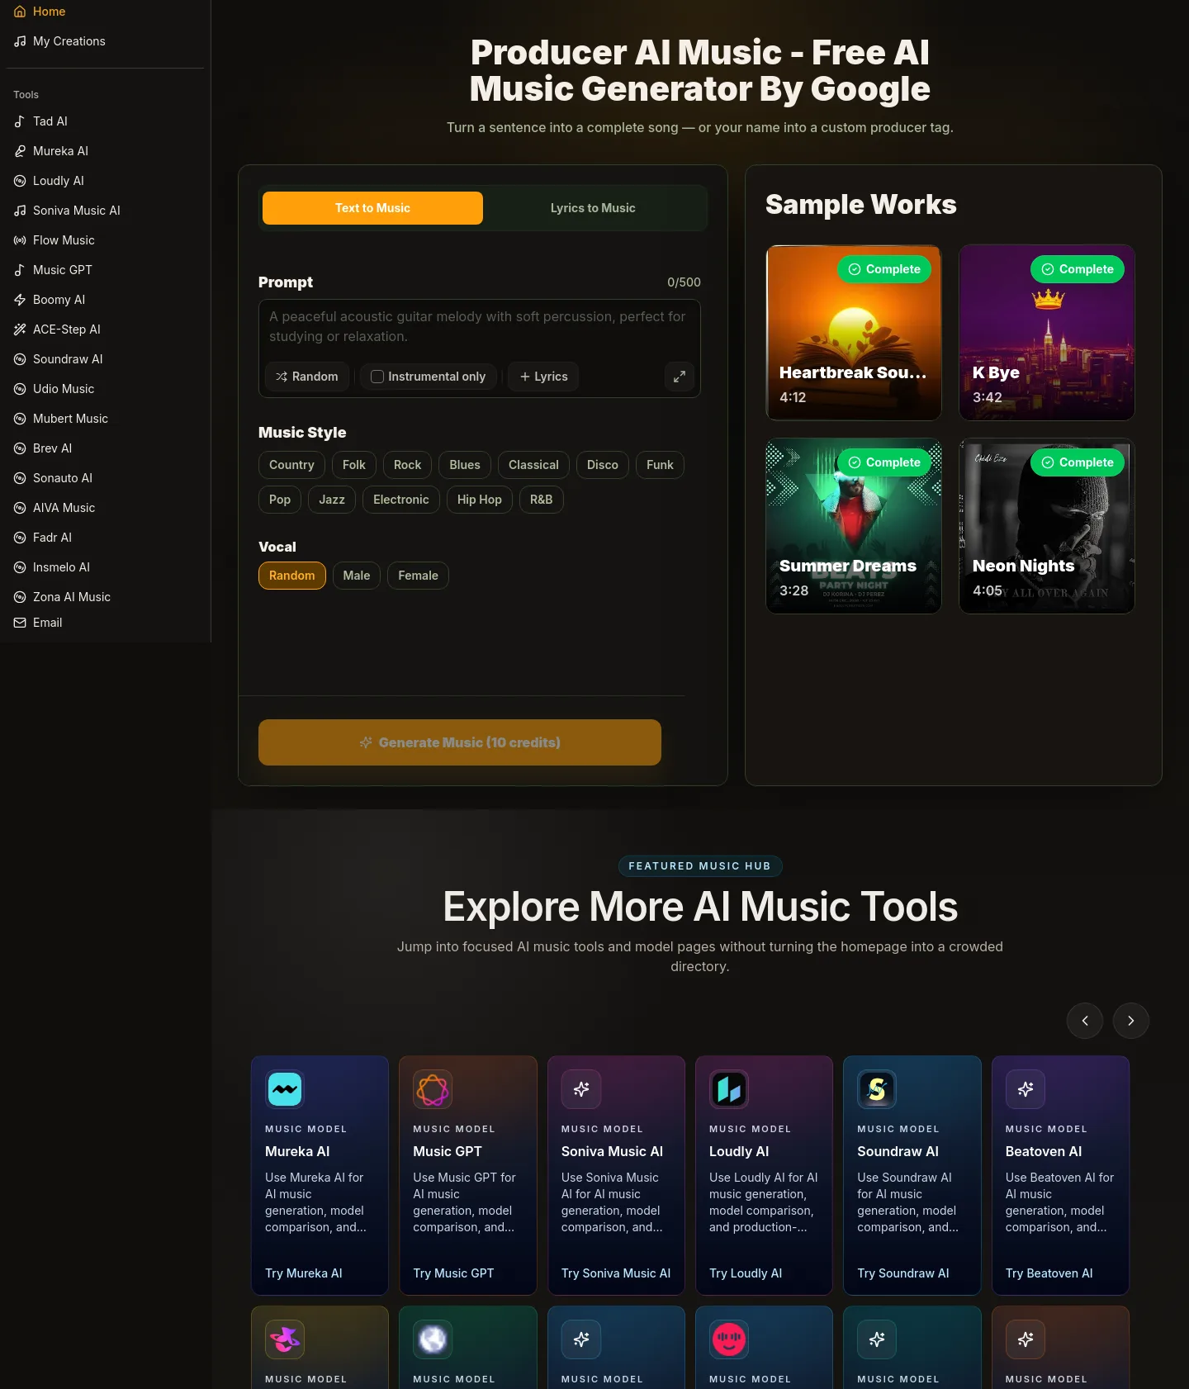Screen dimensions: 1189x1389
Task: Select the Male vocal option
Action: click(357, 576)
